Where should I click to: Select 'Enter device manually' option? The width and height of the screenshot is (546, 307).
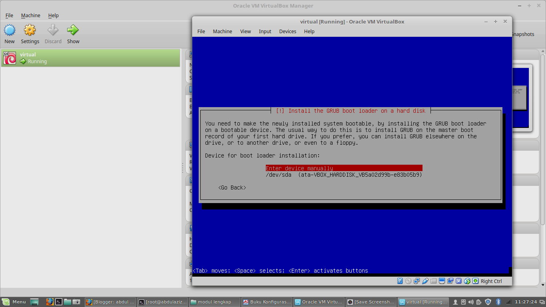pyautogui.click(x=344, y=168)
